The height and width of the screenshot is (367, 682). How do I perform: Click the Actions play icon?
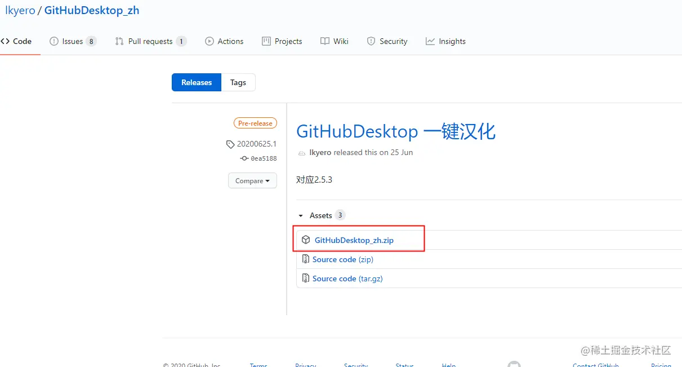pyautogui.click(x=209, y=41)
